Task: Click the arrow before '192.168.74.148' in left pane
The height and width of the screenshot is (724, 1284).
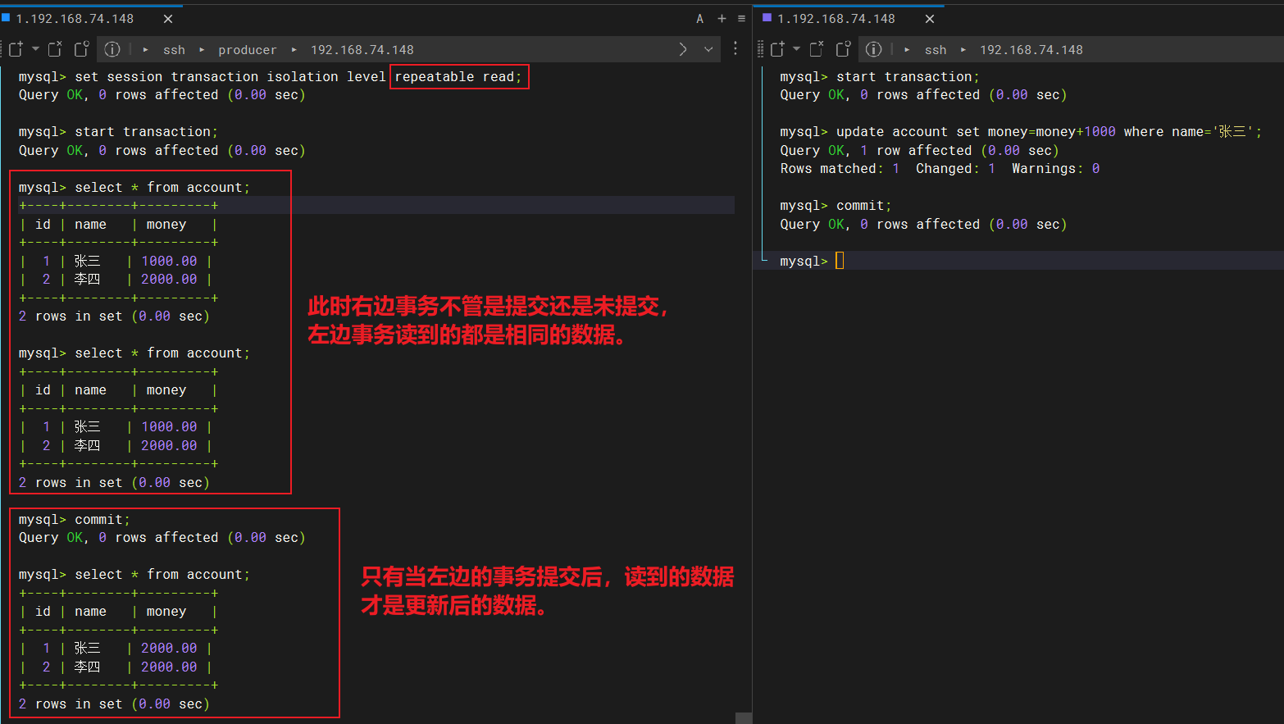Action: click(x=294, y=50)
